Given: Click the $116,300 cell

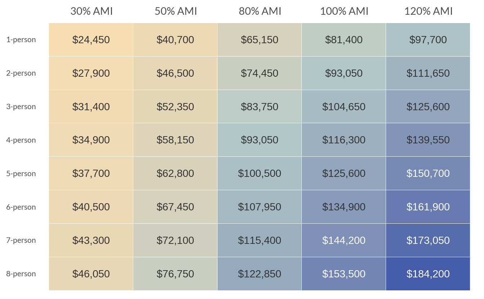Looking at the screenshot, I should [x=344, y=140].
